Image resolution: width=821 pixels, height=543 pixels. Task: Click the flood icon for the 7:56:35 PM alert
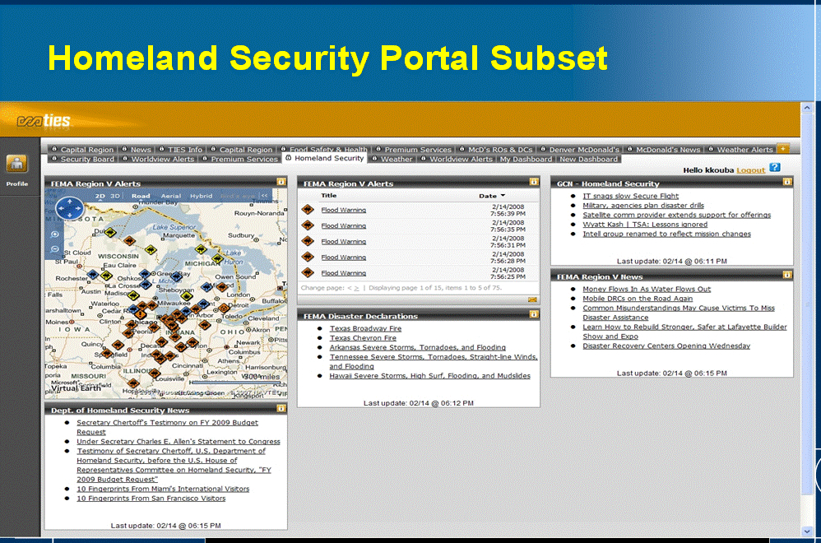[x=308, y=225]
